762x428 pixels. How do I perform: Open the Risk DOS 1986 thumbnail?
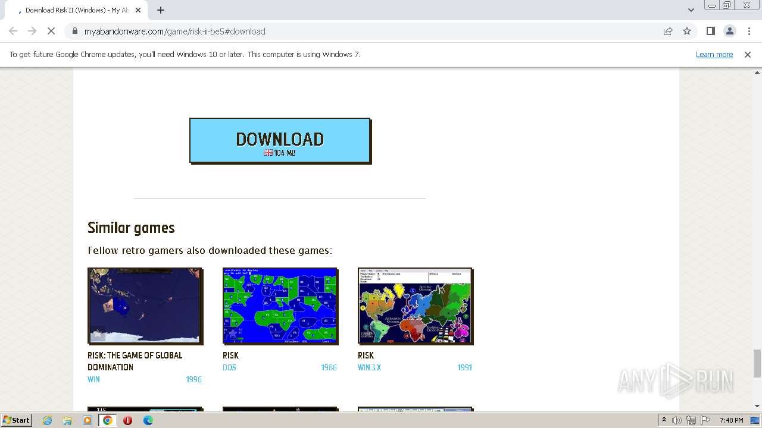click(x=280, y=306)
